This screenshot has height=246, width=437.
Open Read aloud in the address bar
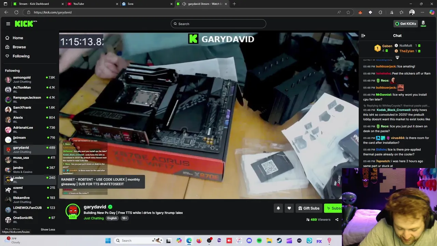pyautogui.click(x=339, y=12)
